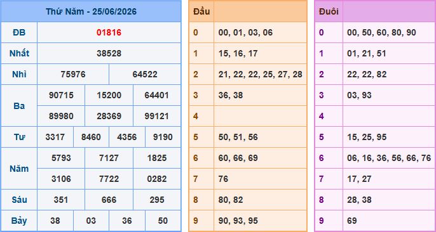Select the Nhất prize number 38528
436x232 pixels.
coord(109,53)
